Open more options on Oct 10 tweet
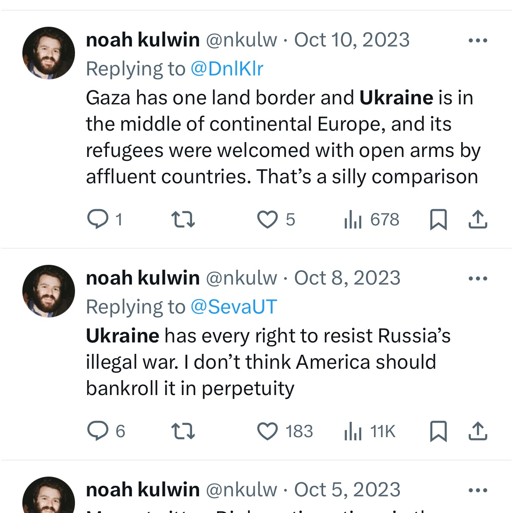The height and width of the screenshot is (513, 513). pyautogui.click(x=478, y=40)
